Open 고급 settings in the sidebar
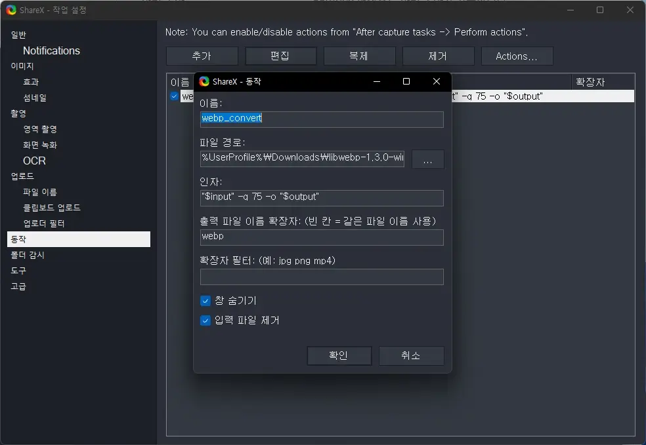This screenshot has width=646, height=445. point(18,286)
